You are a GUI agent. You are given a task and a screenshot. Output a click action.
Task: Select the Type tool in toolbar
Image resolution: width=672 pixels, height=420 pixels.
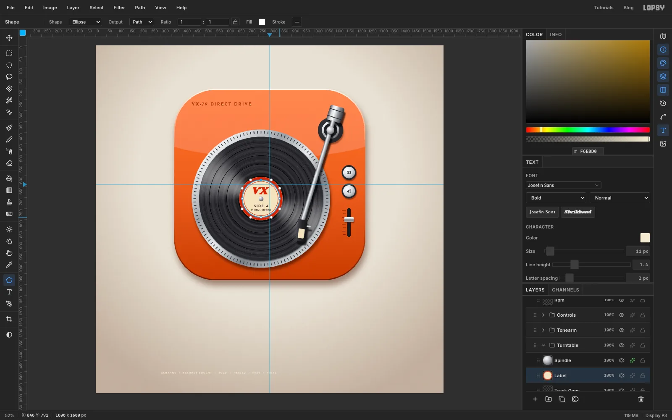[9, 292]
